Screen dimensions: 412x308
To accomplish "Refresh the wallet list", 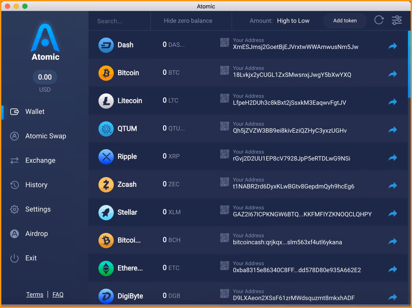I will click(x=378, y=20).
